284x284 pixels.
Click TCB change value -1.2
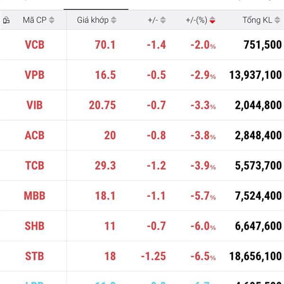pos(156,166)
